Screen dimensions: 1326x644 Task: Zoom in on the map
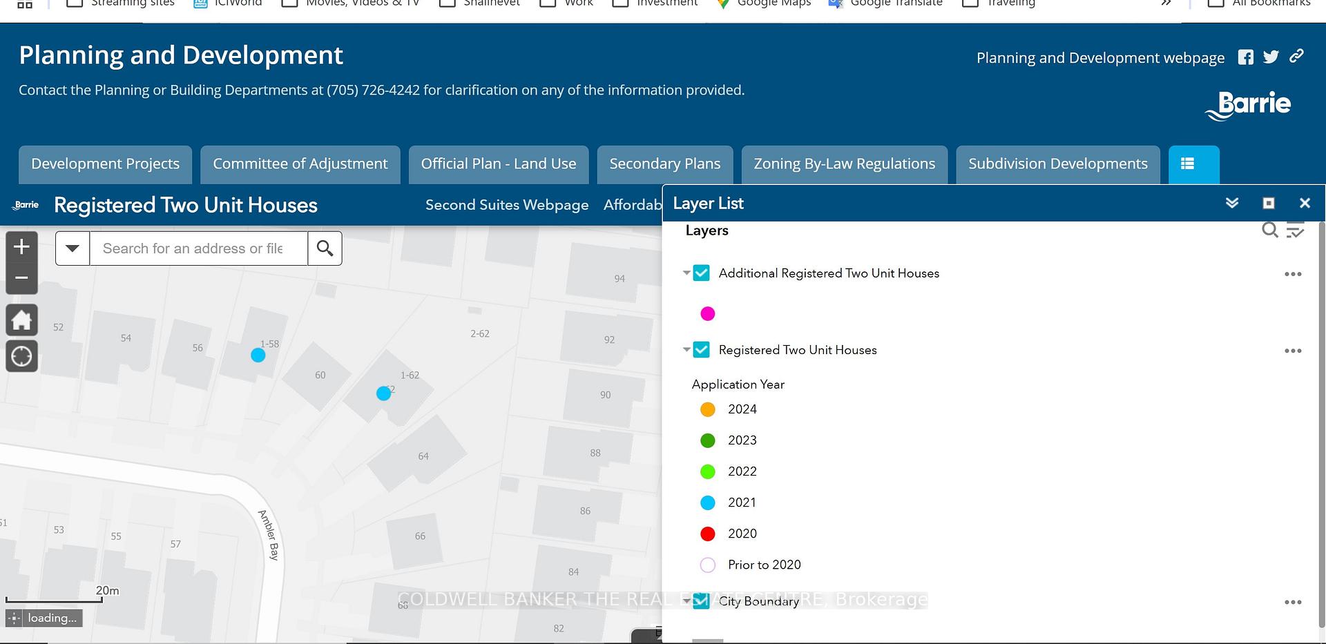click(21, 246)
